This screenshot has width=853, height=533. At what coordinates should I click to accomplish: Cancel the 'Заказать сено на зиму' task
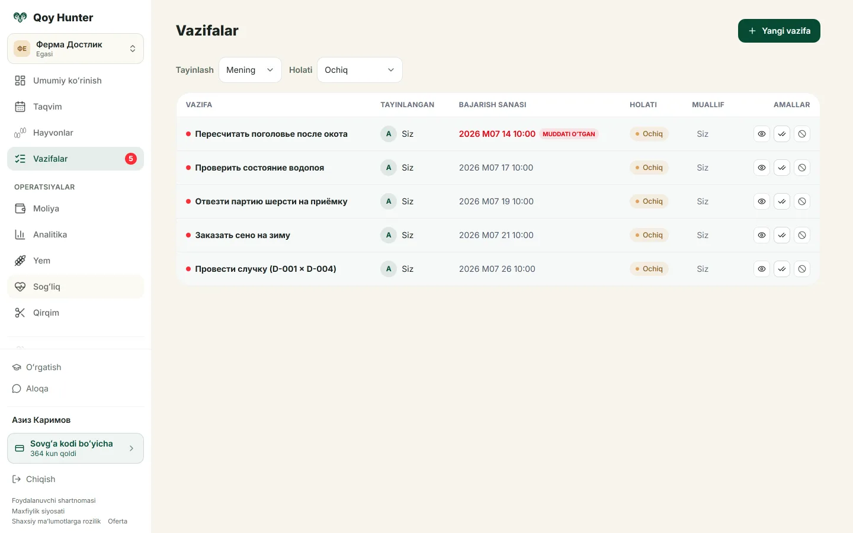[802, 235]
